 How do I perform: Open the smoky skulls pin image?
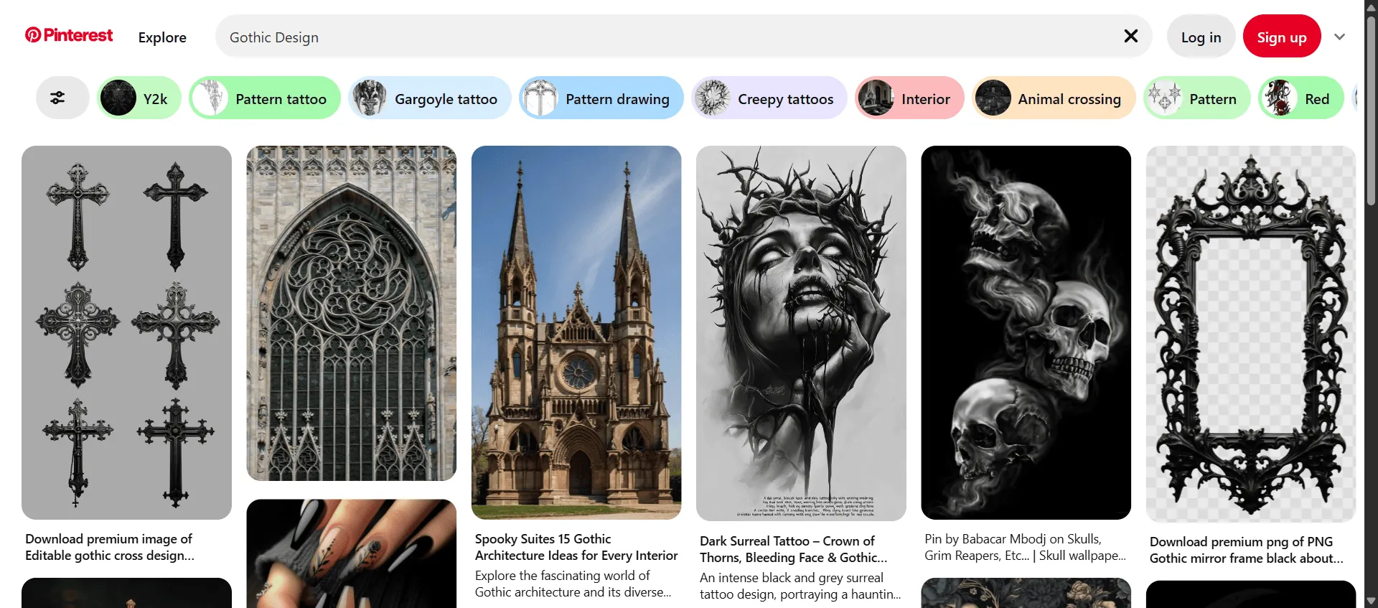click(1026, 332)
